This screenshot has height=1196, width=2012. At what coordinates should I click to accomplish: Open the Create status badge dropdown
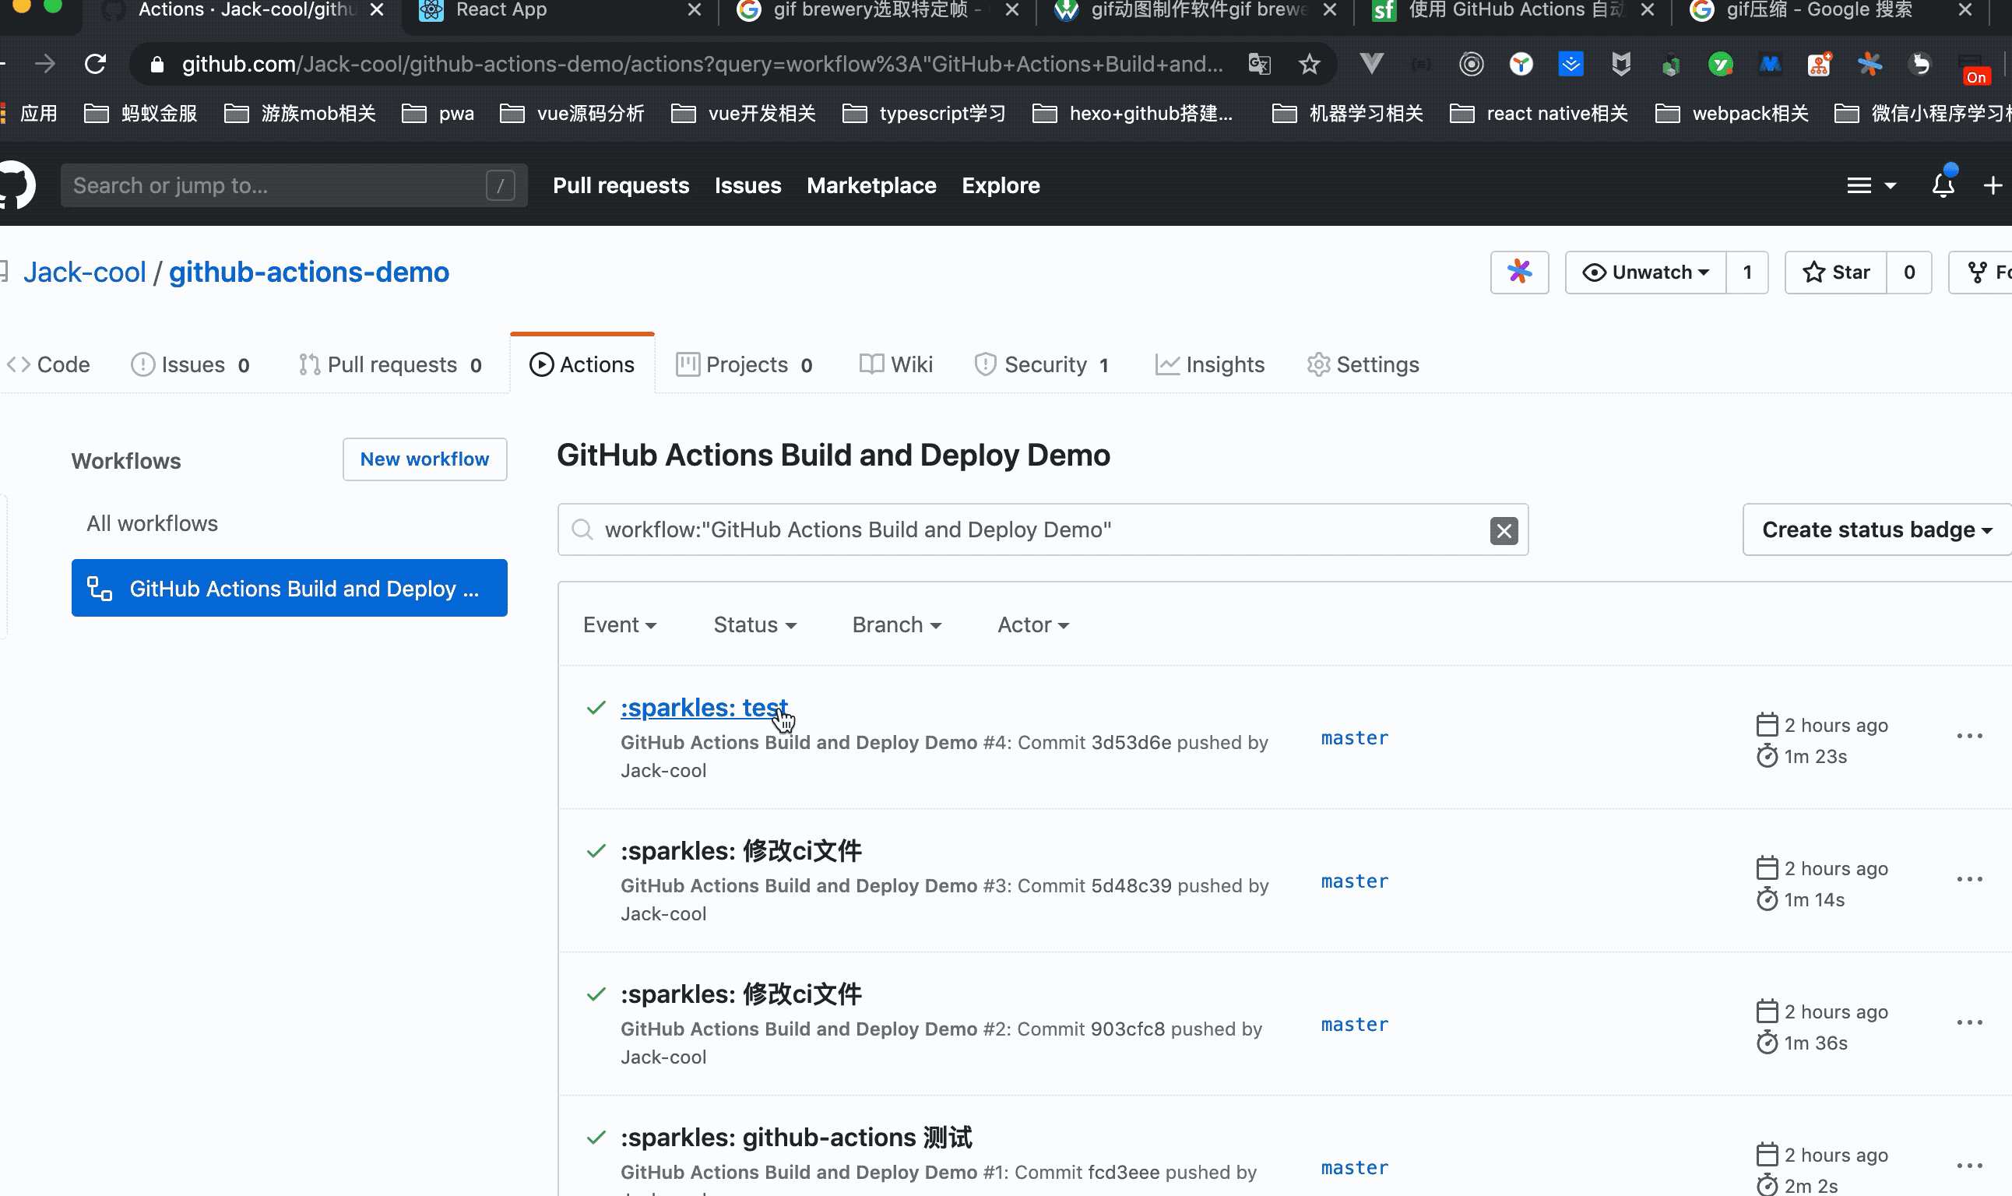click(x=1876, y=529)
